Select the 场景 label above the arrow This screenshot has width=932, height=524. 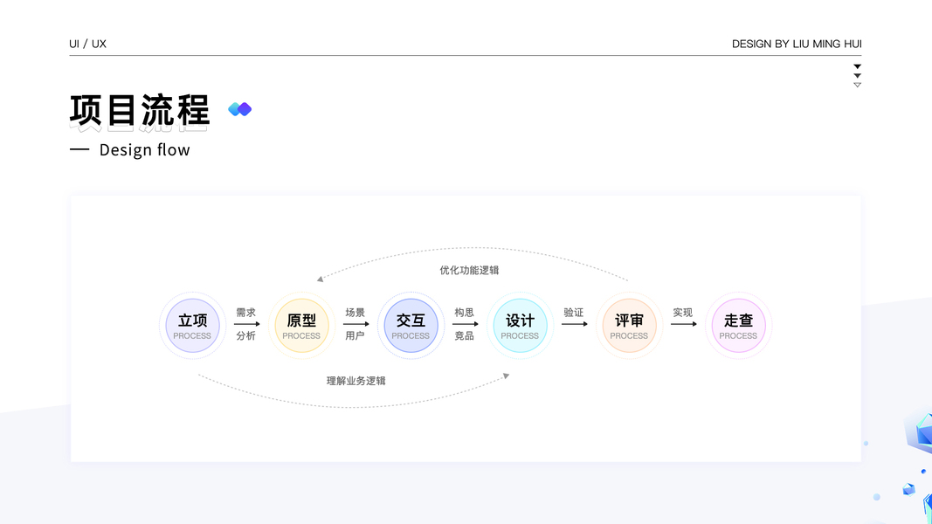(355, 313)
